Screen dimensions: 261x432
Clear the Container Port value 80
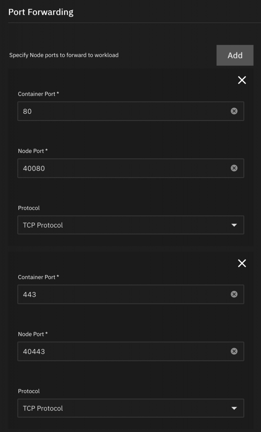click(234, 111)
